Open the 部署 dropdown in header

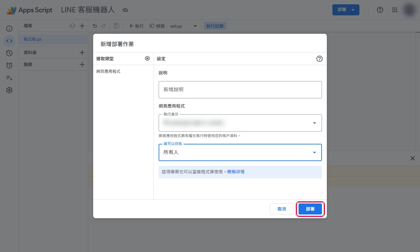point(346,10)
